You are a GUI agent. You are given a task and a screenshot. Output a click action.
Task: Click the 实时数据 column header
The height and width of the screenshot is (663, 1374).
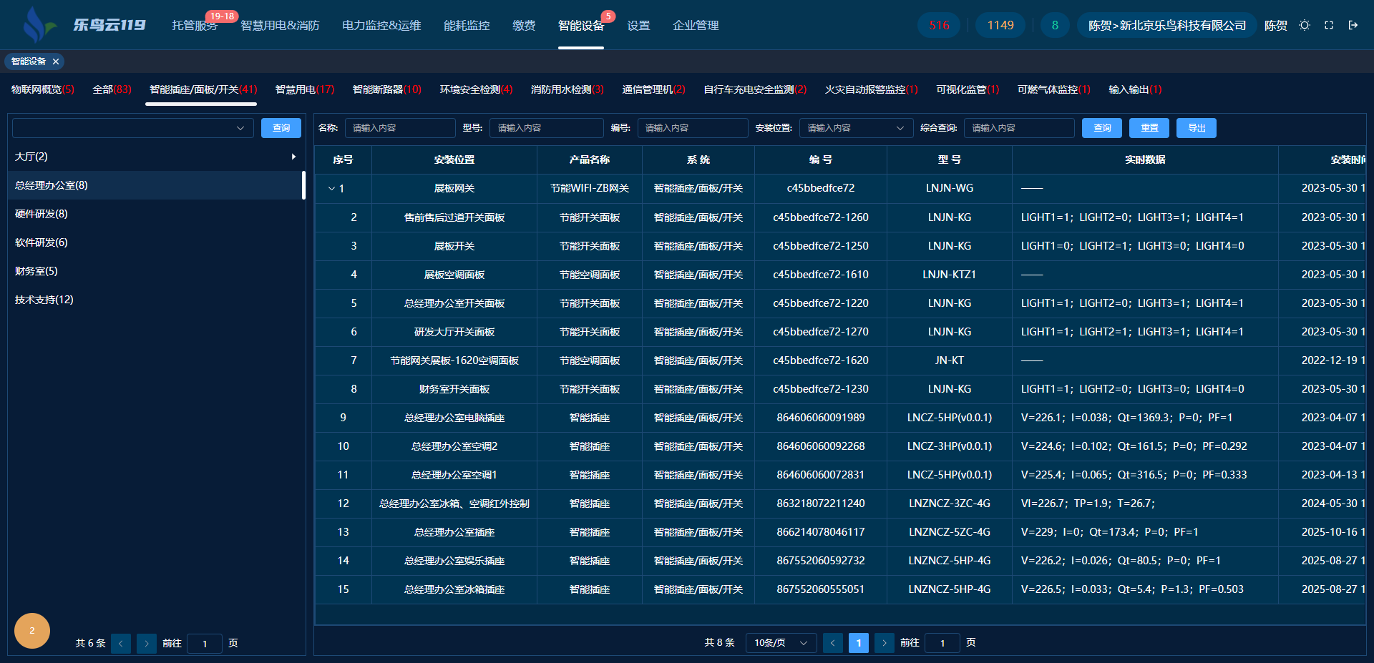[x=1145, y=160]
